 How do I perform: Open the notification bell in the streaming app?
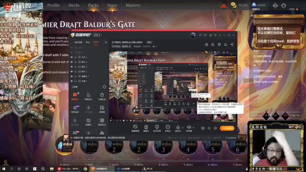coord(225,44)
